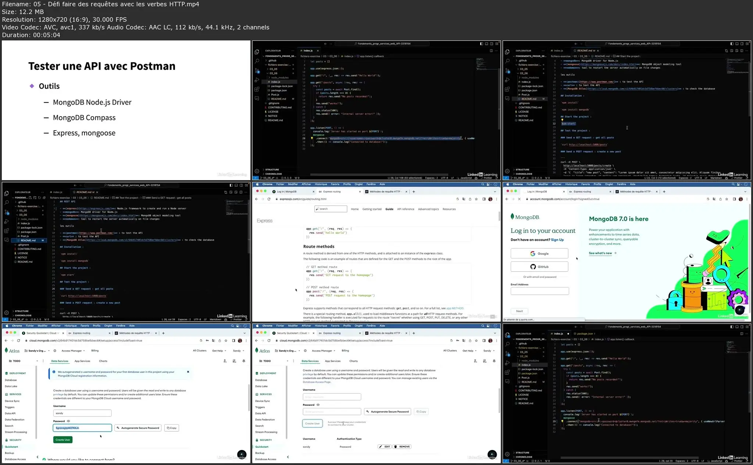
Task: Toggle Chrome side panel in MongoDB login window
Action: point(734,199)
